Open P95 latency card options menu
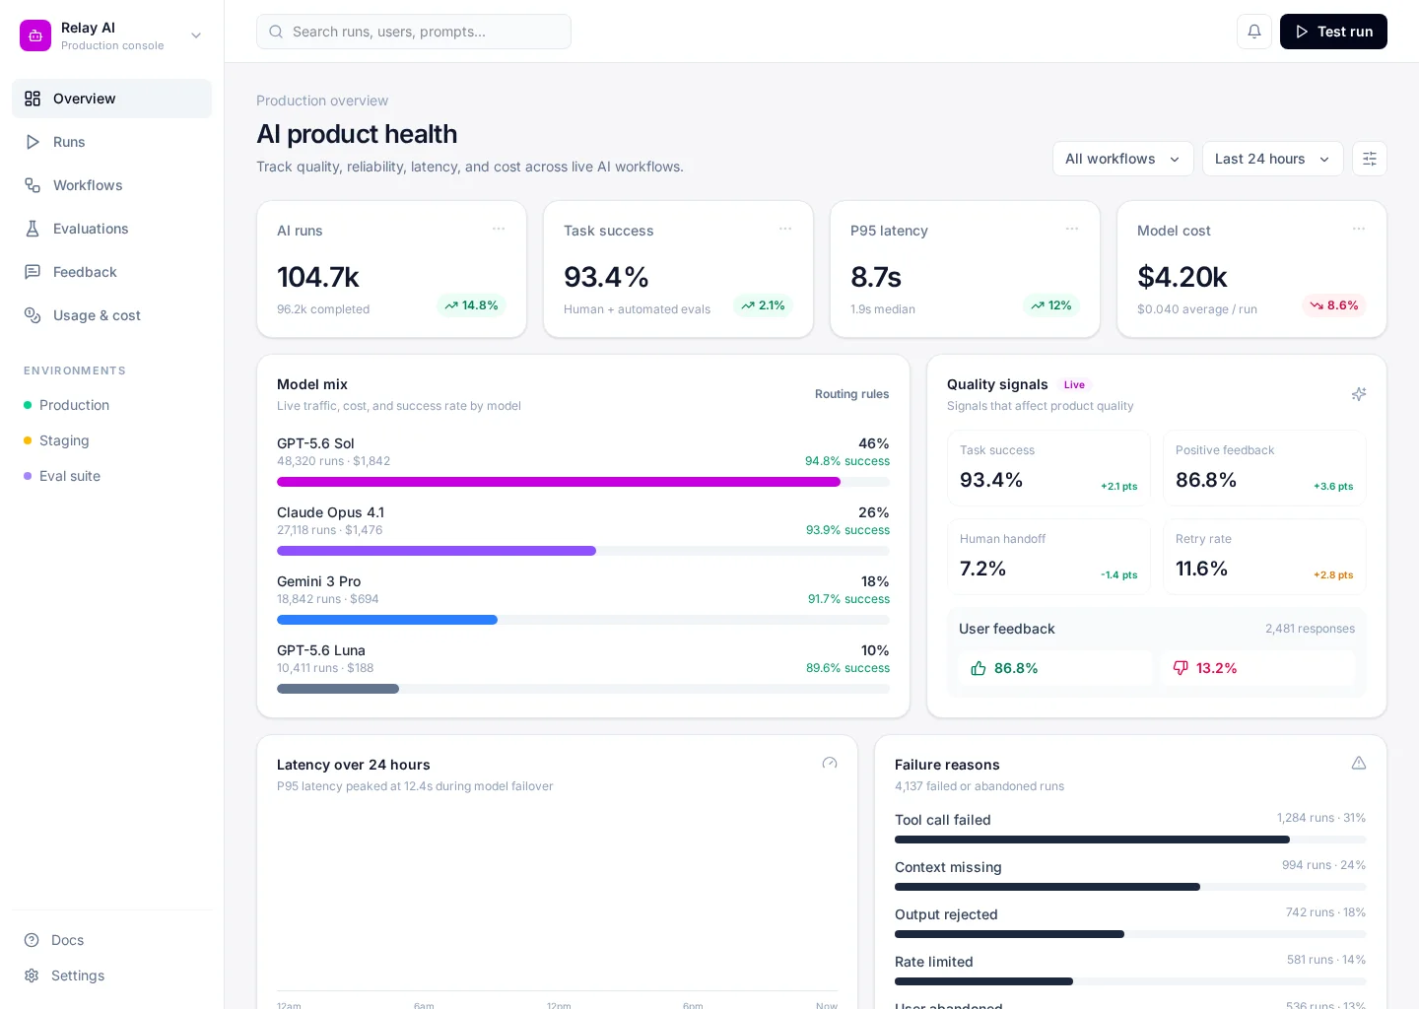This screenshot has height=1009, width=1419. tap(1072, 229)
